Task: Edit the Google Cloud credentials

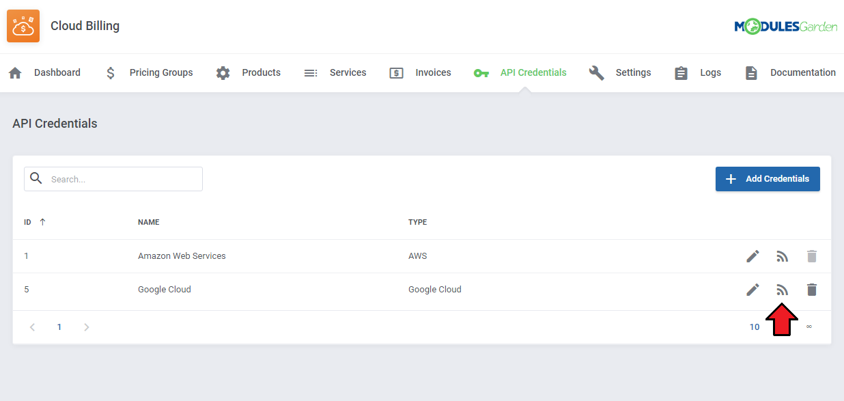Action: 752,290
